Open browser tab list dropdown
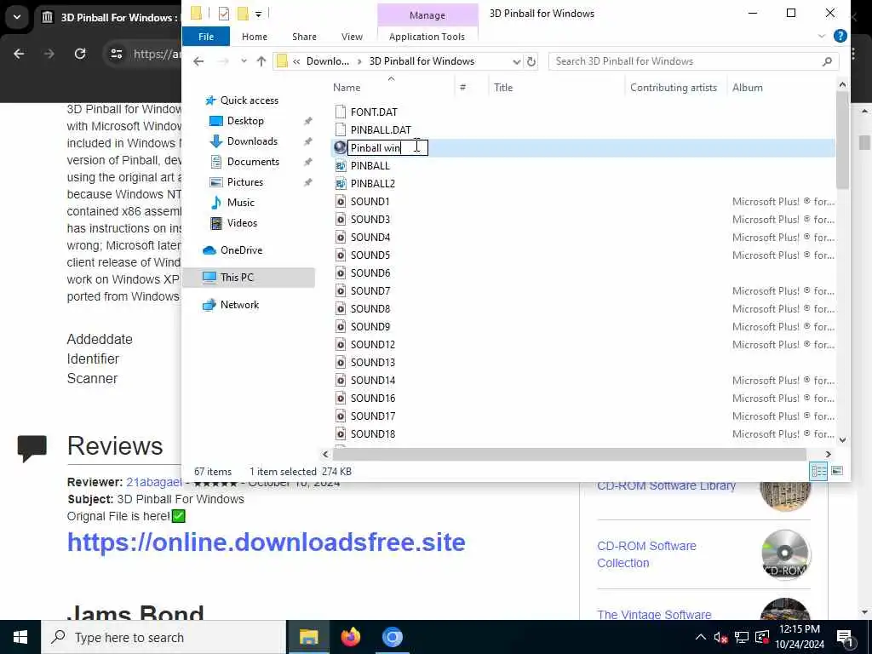The width and height of the screenshot is (872, 654). (x=17, y=17)
